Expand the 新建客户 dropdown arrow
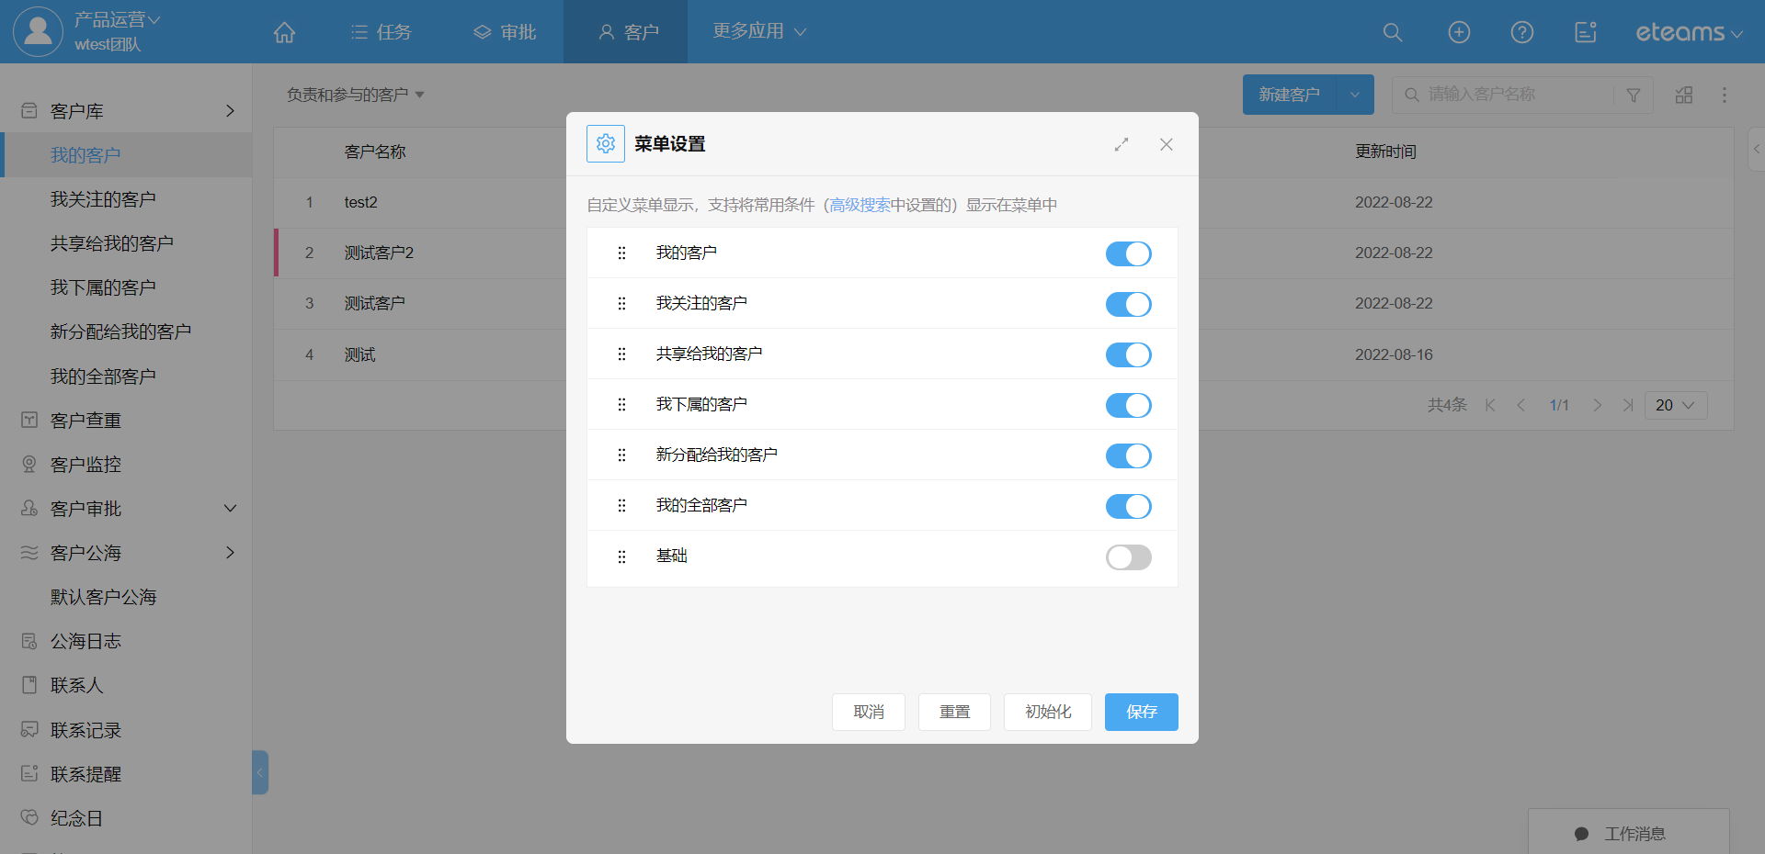The width and height of the screenshot is (1765, 854). point(1354,95)
